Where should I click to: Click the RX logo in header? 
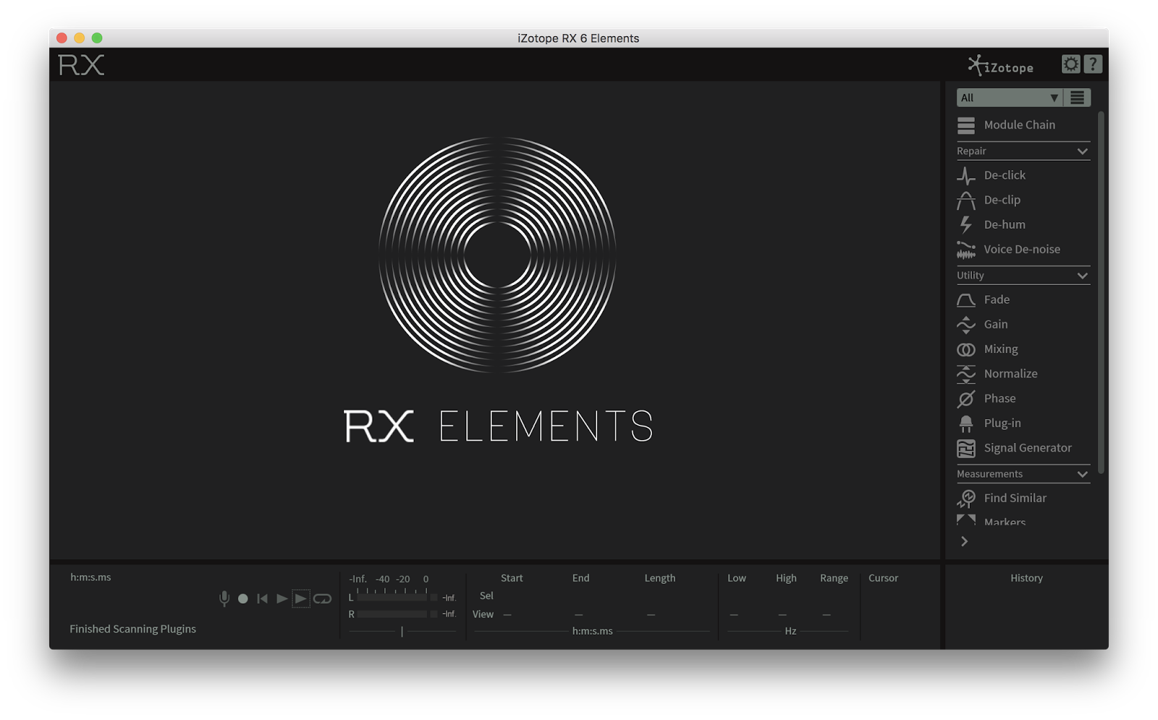coord(81,65)
